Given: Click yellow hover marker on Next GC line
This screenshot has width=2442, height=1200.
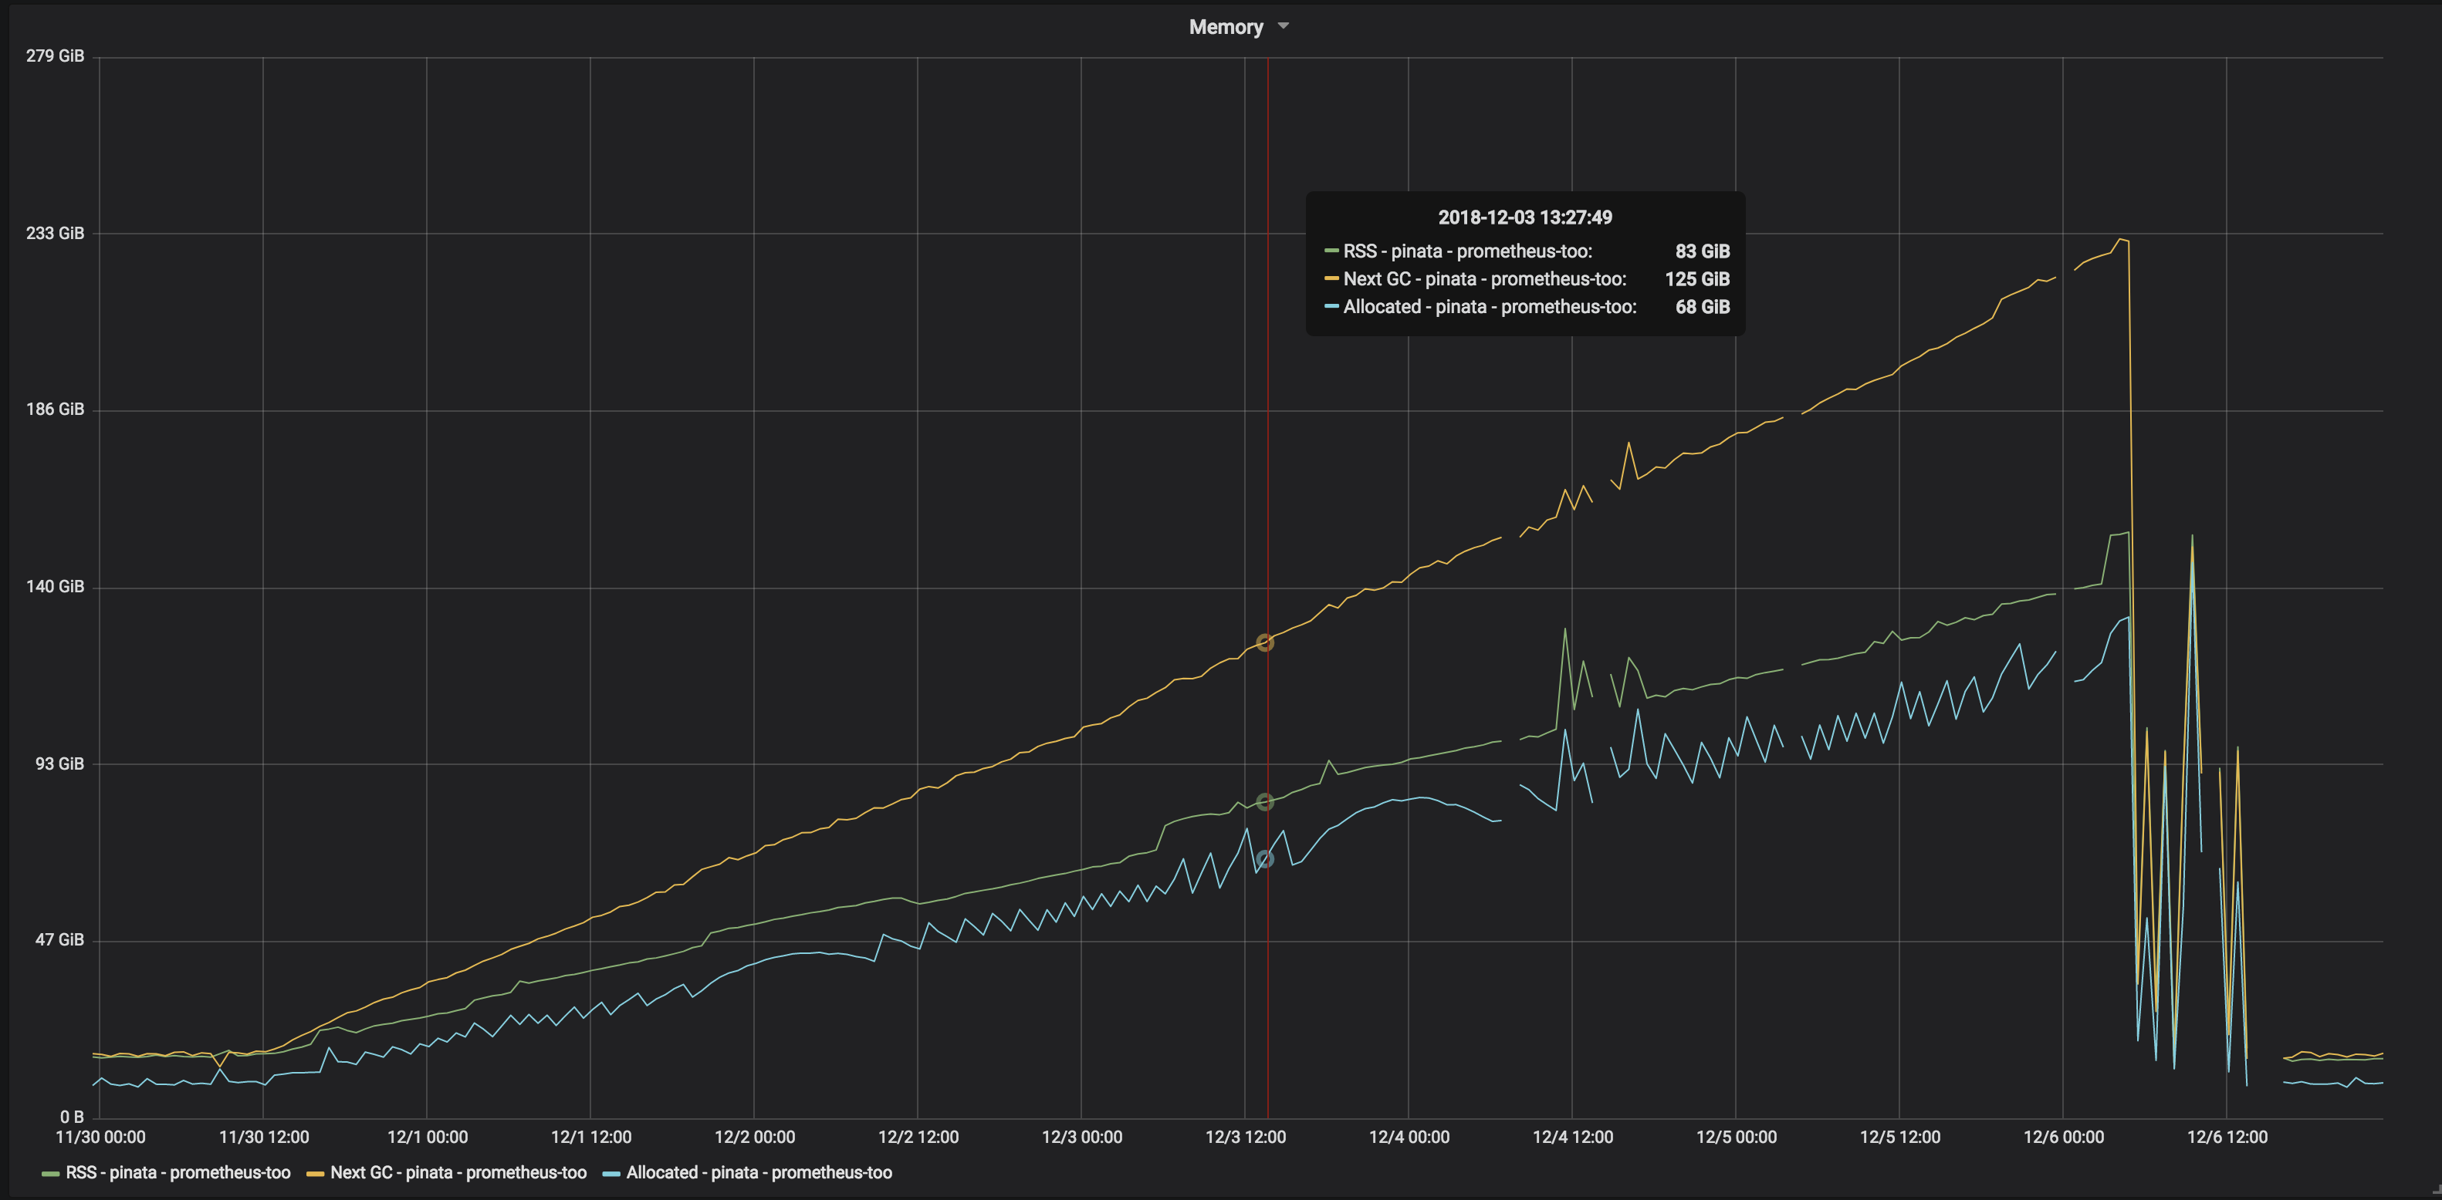Looking at the screenshot, I should coord(1264,643).
